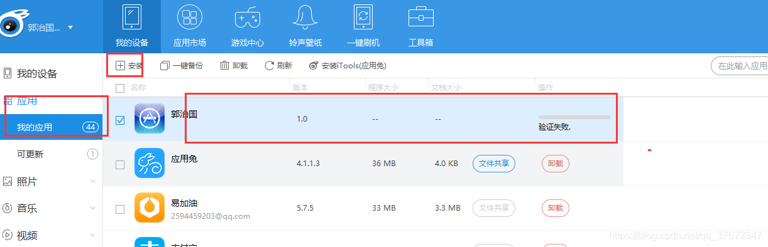The width and height of the screenshot is (768, 247).
Task: Sort by the 名称 column header
Action: 138,88
